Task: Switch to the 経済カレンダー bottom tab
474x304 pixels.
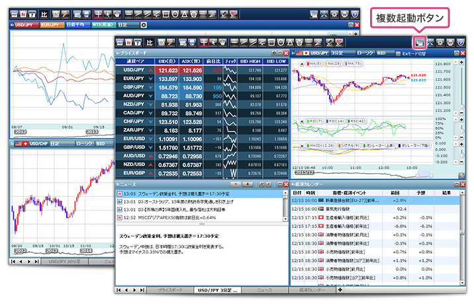Action: [x=312, y=290]
